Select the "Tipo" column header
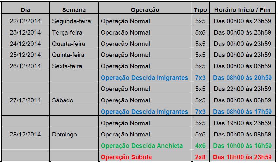The image size is (278, 163). 200,10
